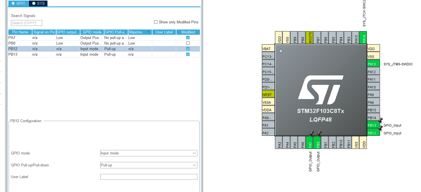Toggle Modified checkbox for PB13 row
421x192 pixels.
[x=188, y=54]
